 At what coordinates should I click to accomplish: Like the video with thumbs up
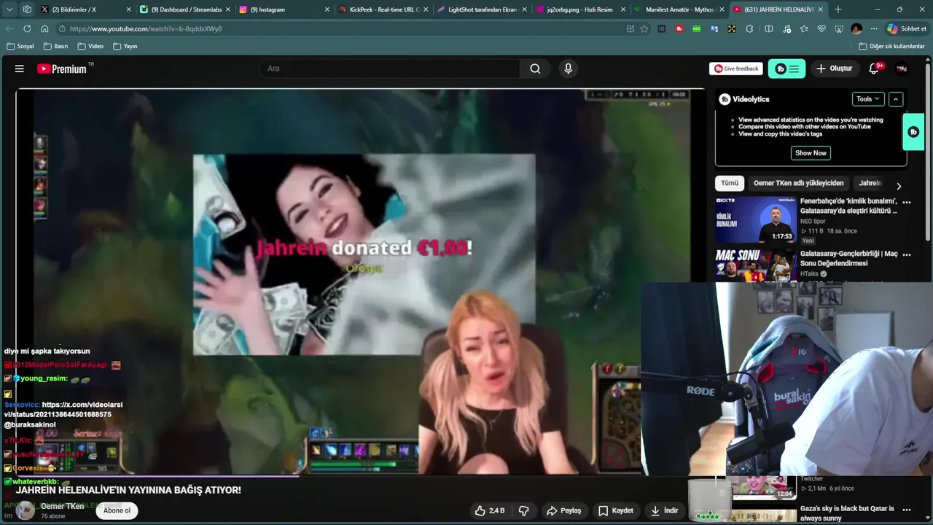click(490, 510)
